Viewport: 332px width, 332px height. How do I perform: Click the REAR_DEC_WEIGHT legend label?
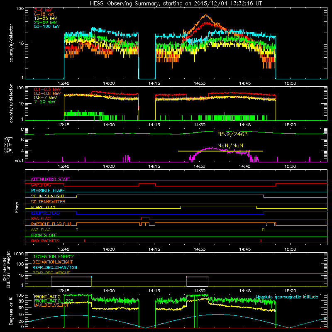pyautogui.click(x=51, y=273)
